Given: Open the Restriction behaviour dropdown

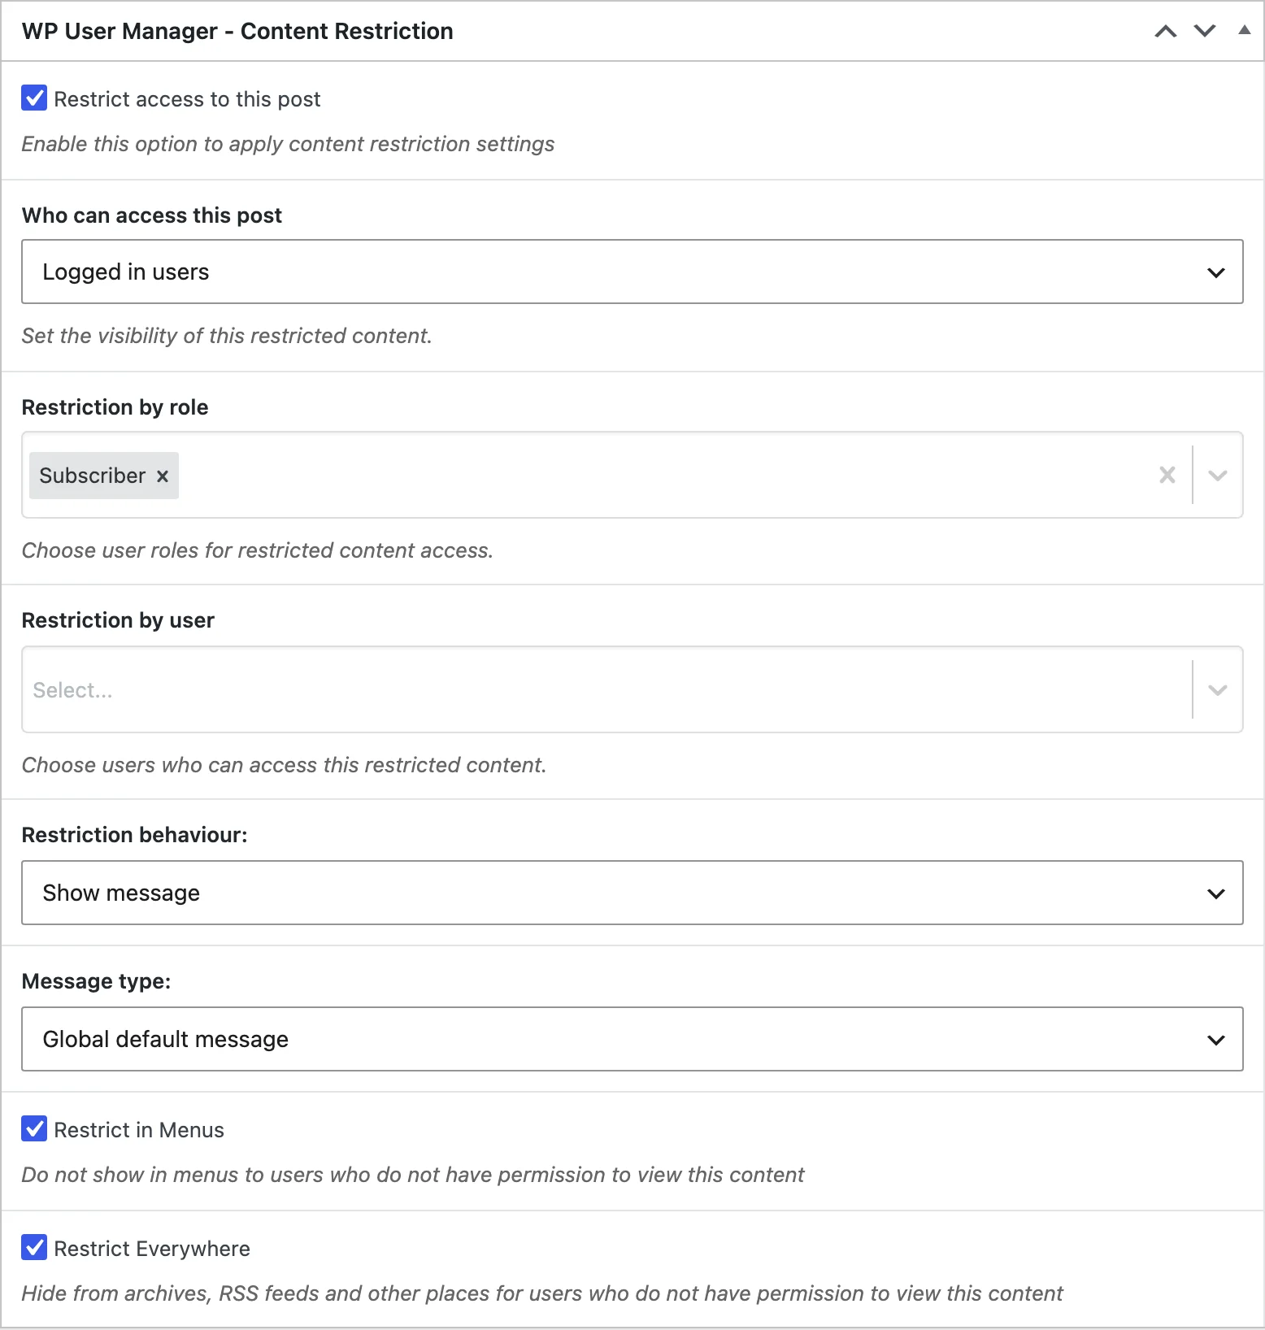Looking at the screenshot, I should click(x=632, y=893).
